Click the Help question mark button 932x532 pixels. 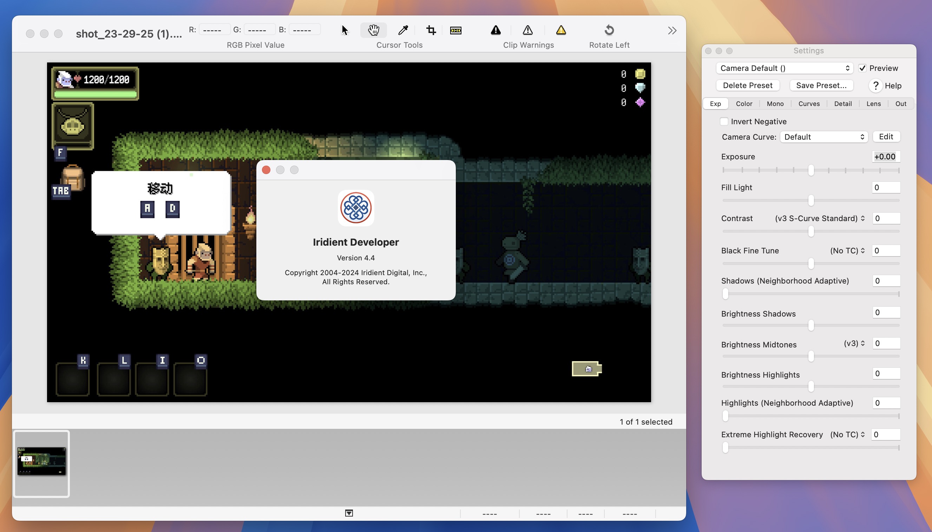876,86
